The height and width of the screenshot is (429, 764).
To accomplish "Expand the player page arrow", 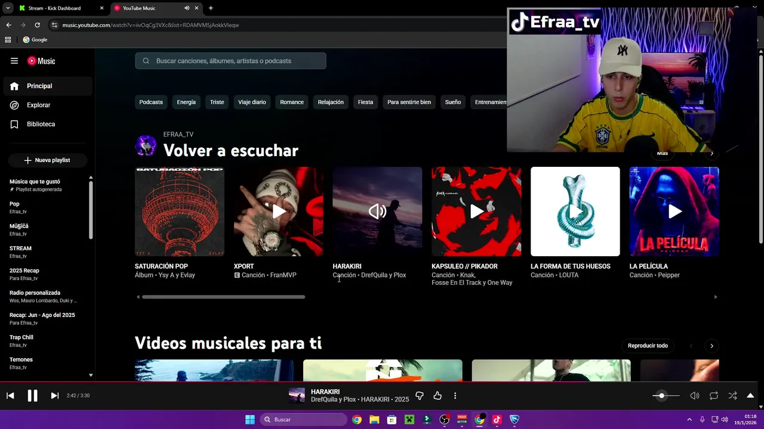I will pos(750,396).
